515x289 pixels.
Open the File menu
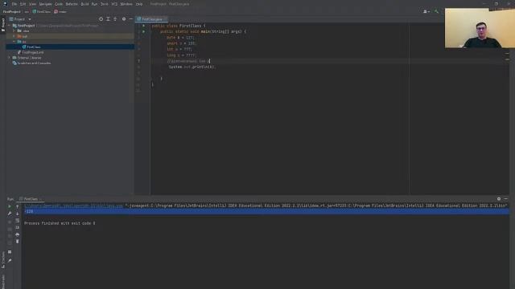14,4
